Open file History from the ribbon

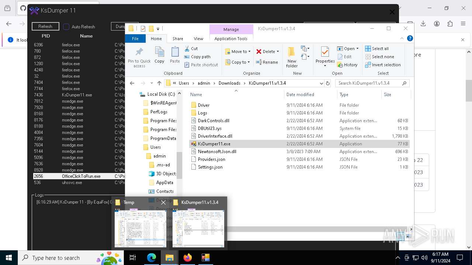pyautogui.click(x=347, y=65)
